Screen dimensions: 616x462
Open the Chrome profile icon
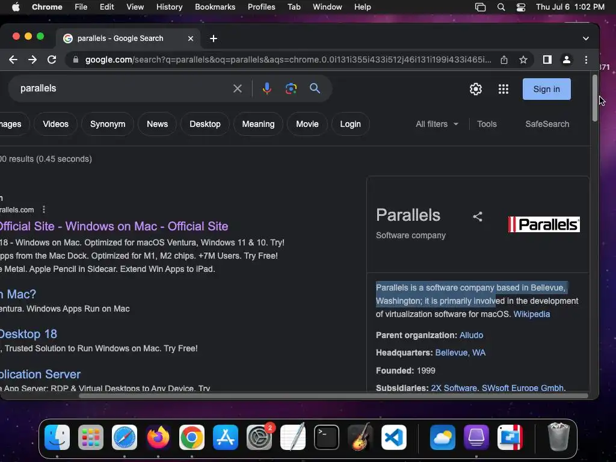coord(567,60)
